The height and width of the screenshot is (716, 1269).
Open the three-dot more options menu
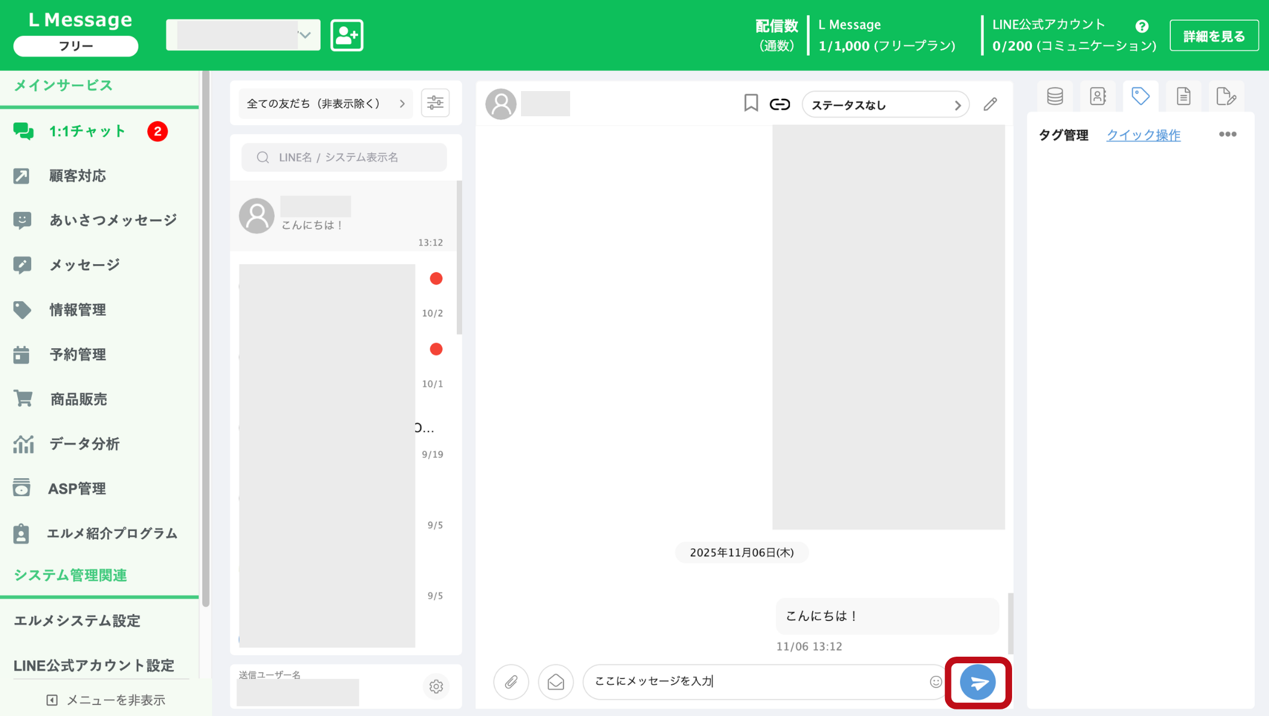coord(1228,134)
